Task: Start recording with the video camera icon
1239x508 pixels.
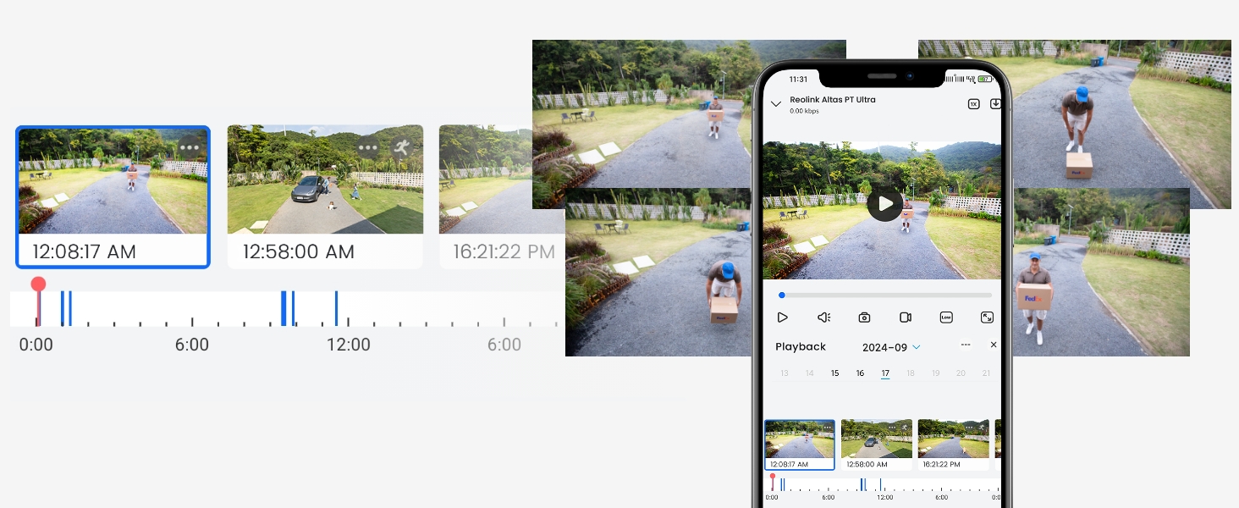Action: (x=905, y=317)
